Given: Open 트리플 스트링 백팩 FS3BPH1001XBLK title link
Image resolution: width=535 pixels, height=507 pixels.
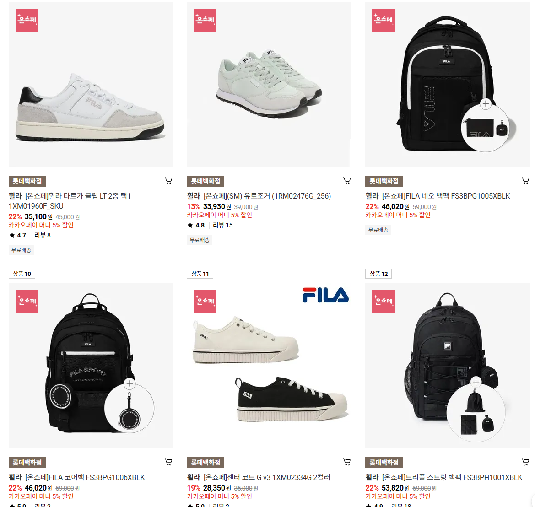Looking at the screenshot, I should 444,477.
